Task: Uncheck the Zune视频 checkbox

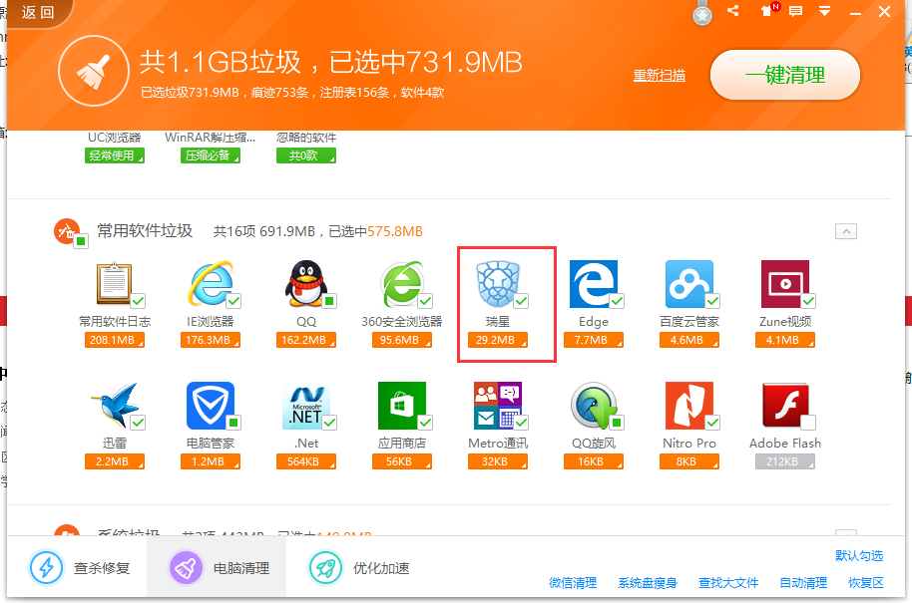Action: pos(808,301)
